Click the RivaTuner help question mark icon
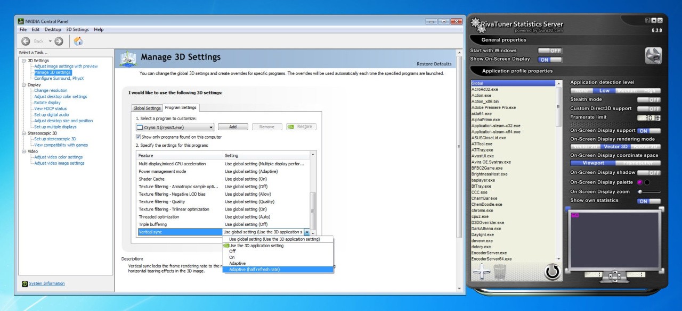This screenshot has height=311, width=682. pyautogui.click(x=647, y=20)
